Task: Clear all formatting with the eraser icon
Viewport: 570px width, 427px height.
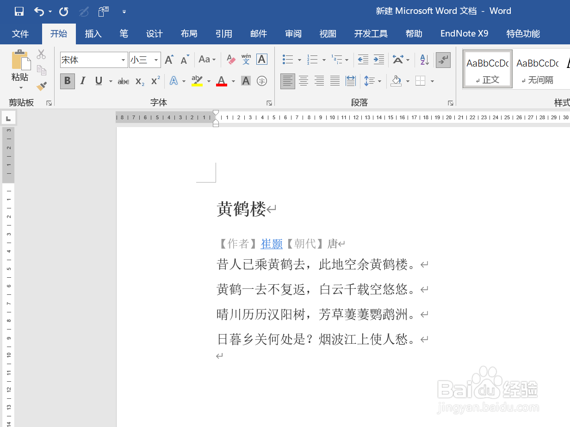Action: pyautogui.click(x=231, y=59)
